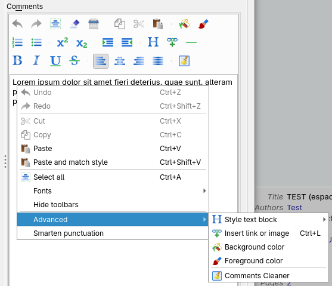Click the dotted panel splitter handle
Image resolution: width=332 pixels, height=286 pixels.
(5, 161)
